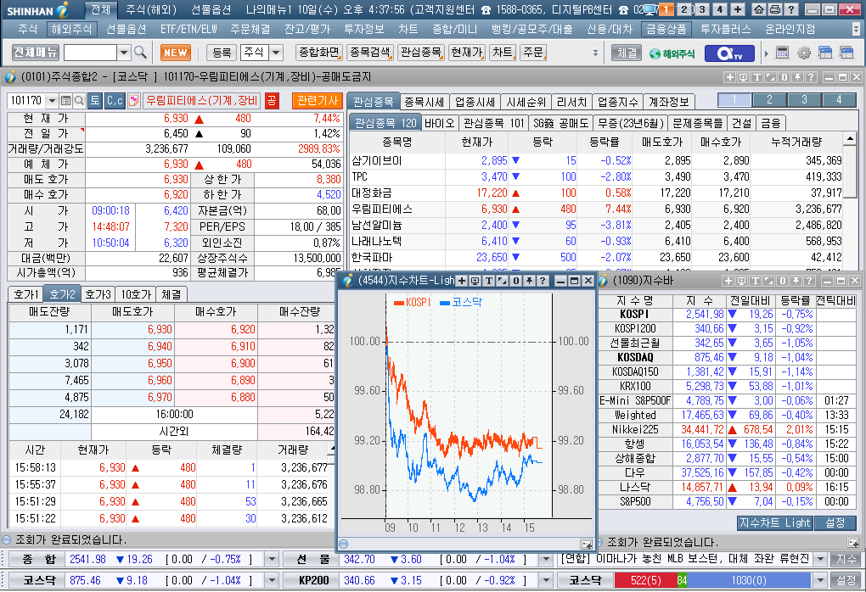Image resolution: width=866 pixels, height=592 pixels.
Task: Open the 해외주식 globe icon
Action: pos(672,53)
